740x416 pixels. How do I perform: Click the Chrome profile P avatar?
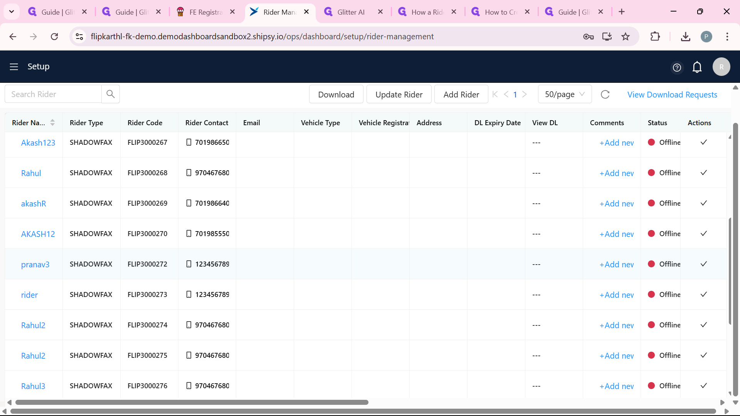706,37
